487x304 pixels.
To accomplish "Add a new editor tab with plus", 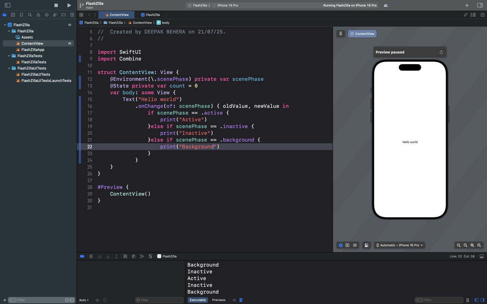I will click(x=467, y=5).
